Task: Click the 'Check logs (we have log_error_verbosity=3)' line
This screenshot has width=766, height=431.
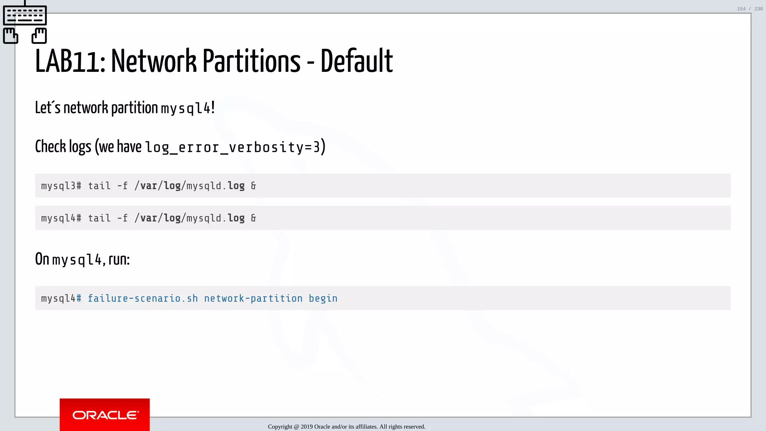Action: coord(180,146)
